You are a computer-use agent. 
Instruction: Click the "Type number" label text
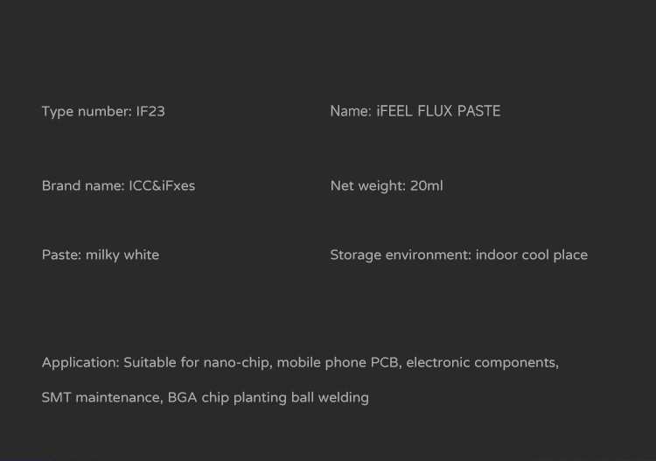86,111
